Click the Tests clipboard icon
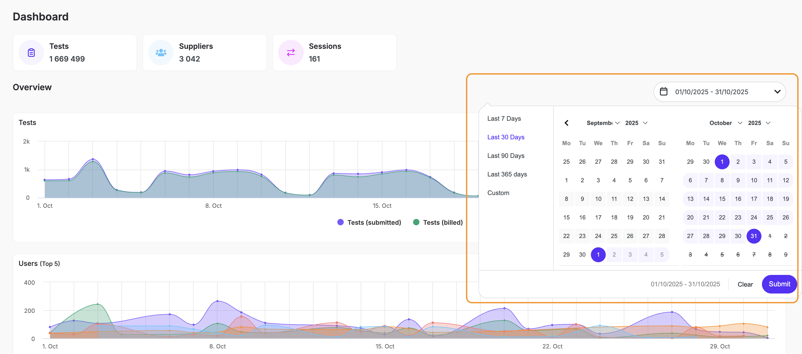This screenshot has height=354, width=802. (x=31, y=53)
